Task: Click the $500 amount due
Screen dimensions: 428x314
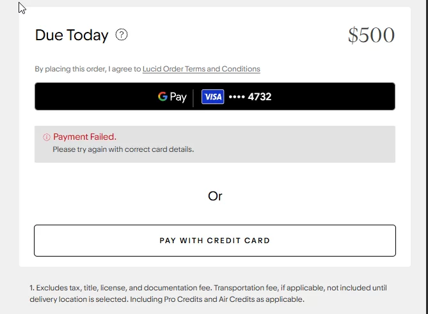Action: 371,35
